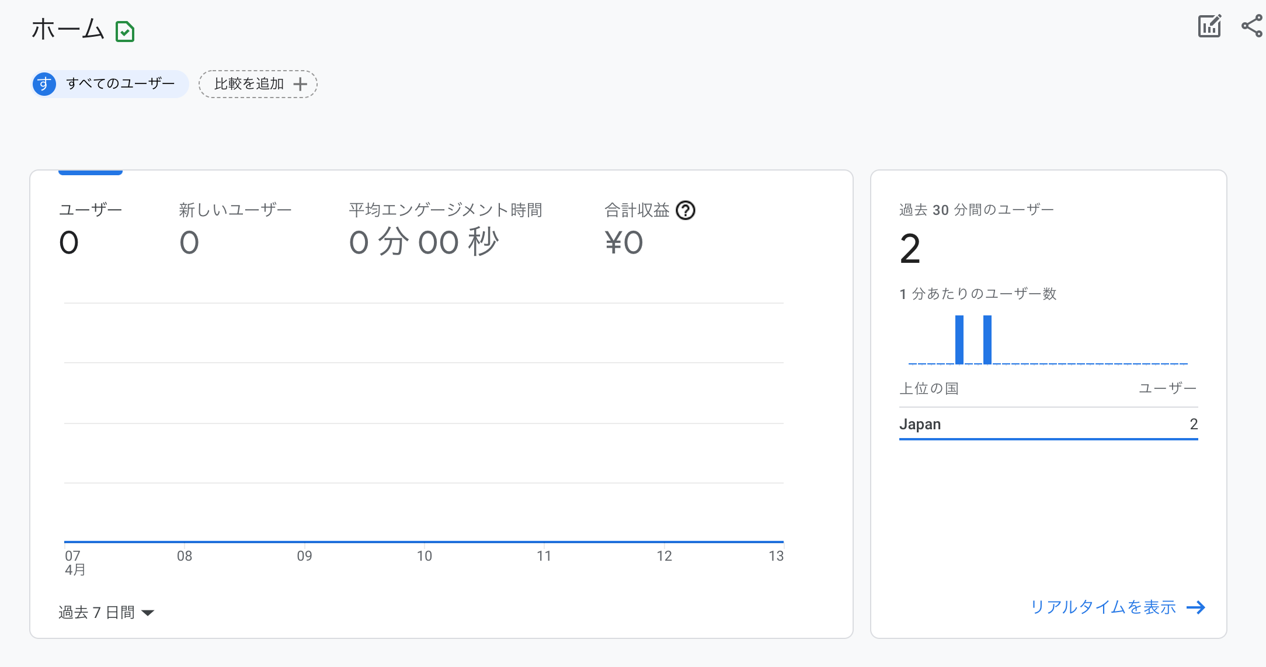Open the 過去 7 日間 date range dropdown
Viewport: 1266px width, 667px height.
(x=106, y=612)
